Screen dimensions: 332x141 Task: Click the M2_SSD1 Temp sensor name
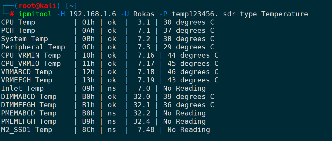tap(27, 130)
